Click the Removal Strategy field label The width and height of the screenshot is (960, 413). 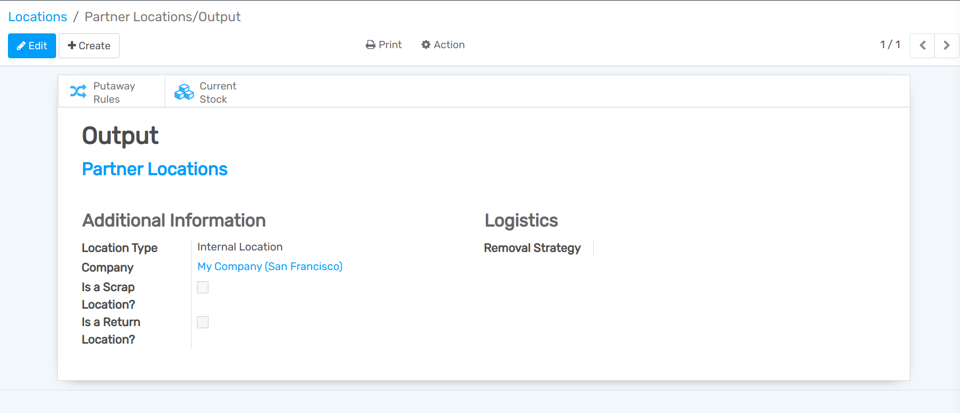pos(532,248)
